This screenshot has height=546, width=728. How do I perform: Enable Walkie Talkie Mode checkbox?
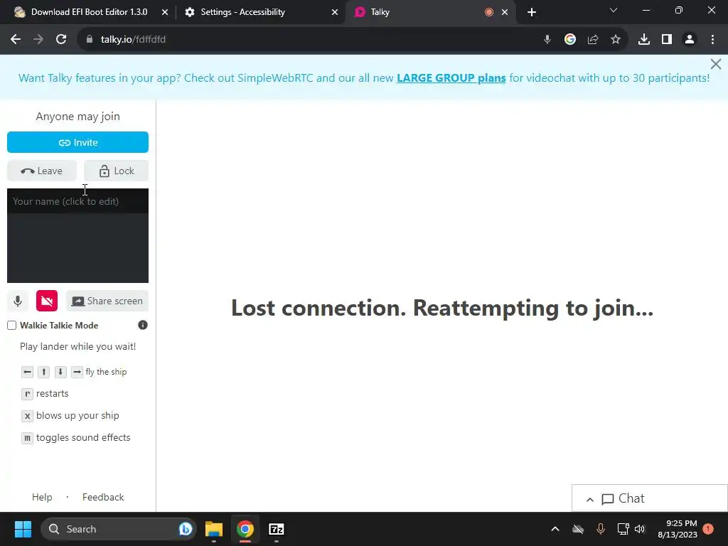click(11, 326)
